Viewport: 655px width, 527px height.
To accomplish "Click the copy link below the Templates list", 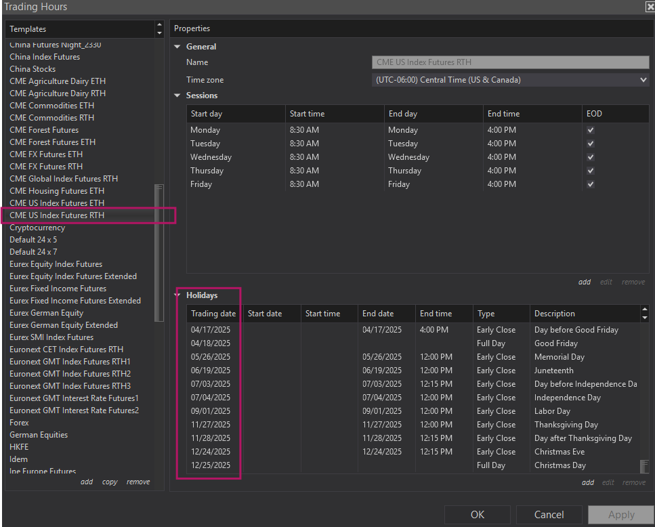I will pos(110,482).
